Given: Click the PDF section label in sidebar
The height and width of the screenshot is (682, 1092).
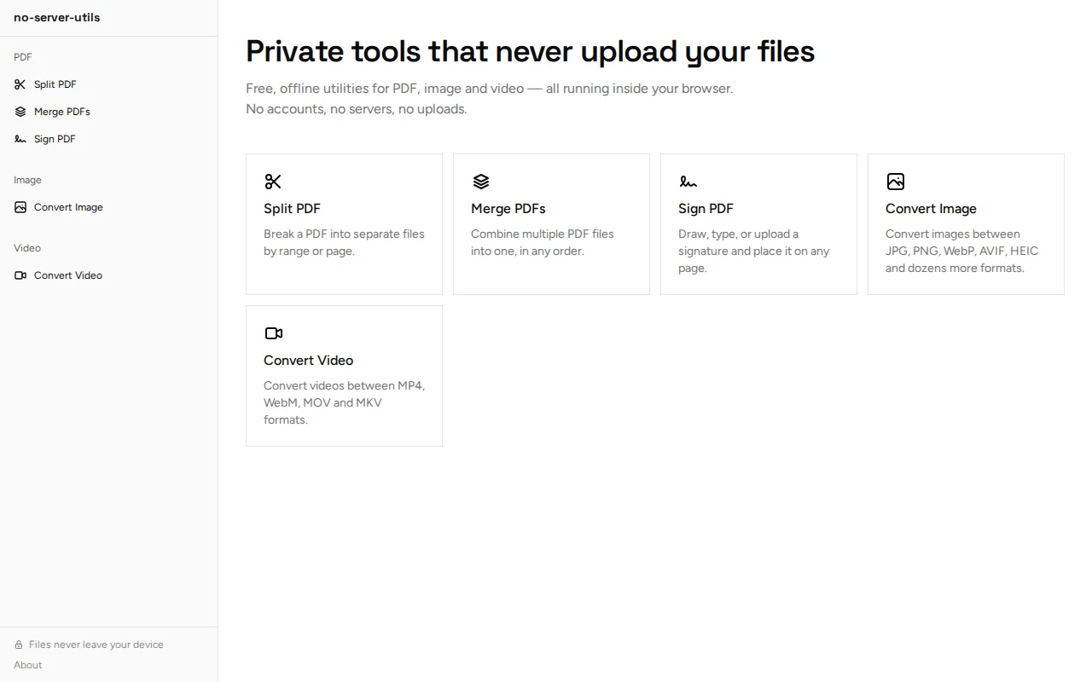Looking at the screenshot, I should coord(23,57).
